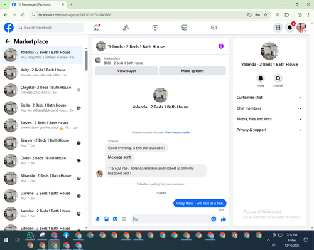Open Task View in the taskbar
Image resolution: width=314 pixels, height=250 pixels.
point(18,240)
